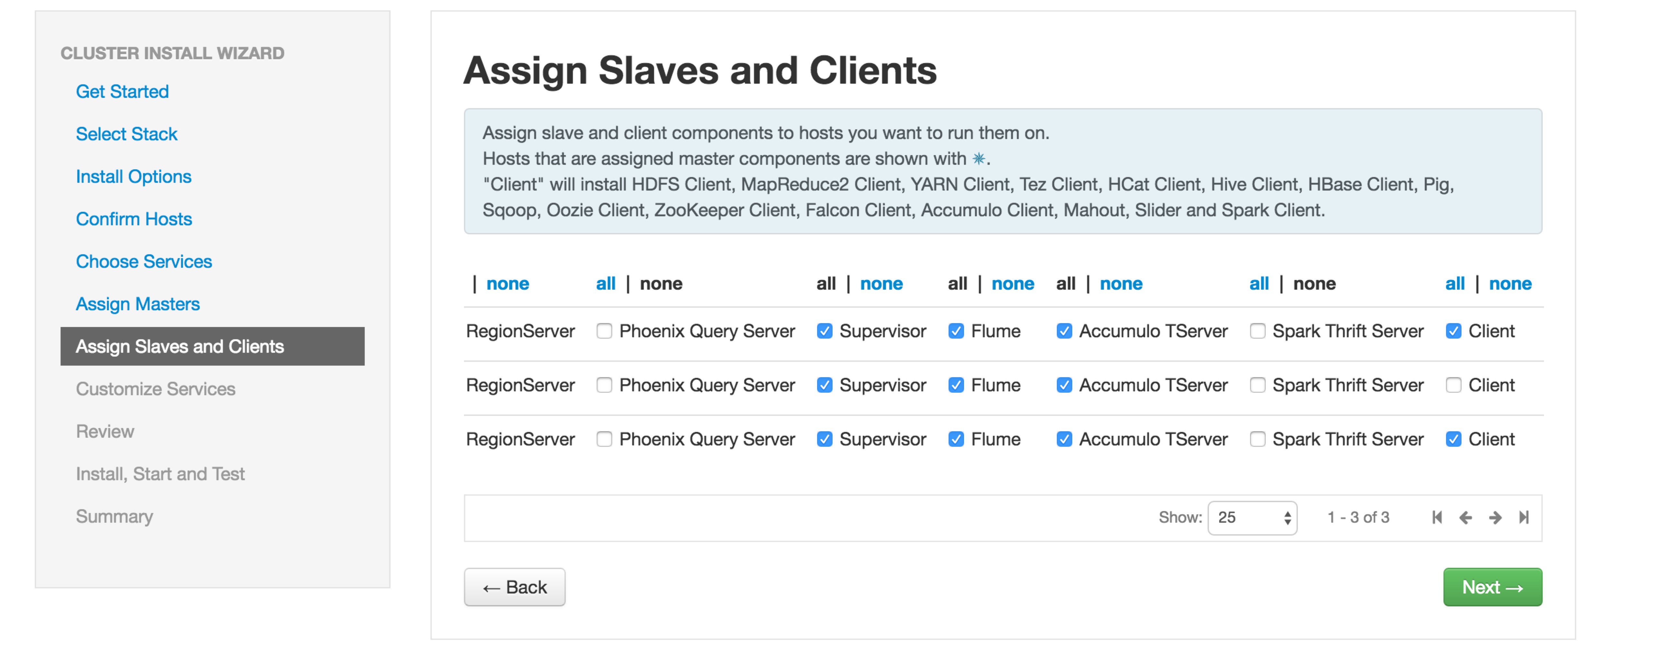
Task: Deselect all Flume via none link
Action: (x=1013, y=283)
